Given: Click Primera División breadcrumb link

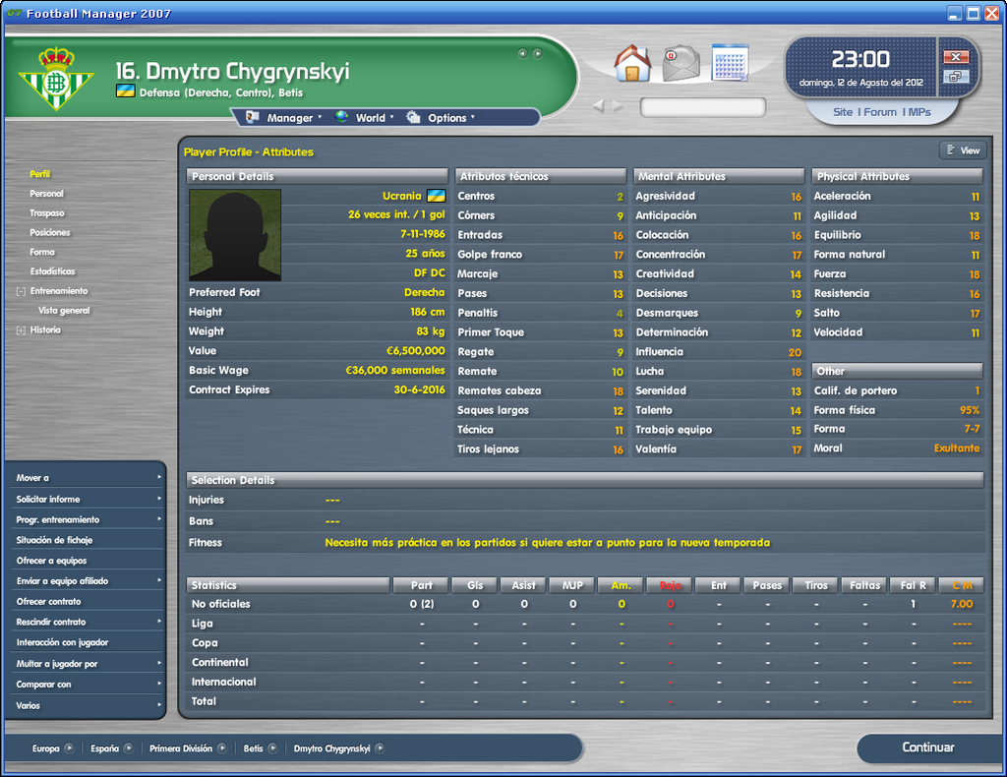Looking at the screenshot, I should tap(181, 748).
